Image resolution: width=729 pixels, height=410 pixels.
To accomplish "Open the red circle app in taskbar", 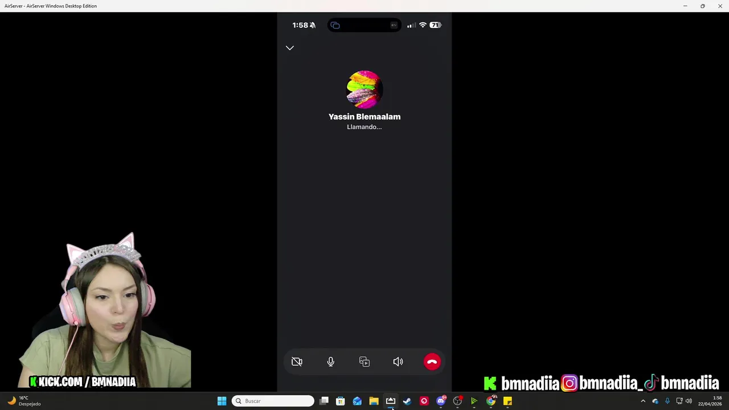I will pyautogui.click(x=424, y=401).
